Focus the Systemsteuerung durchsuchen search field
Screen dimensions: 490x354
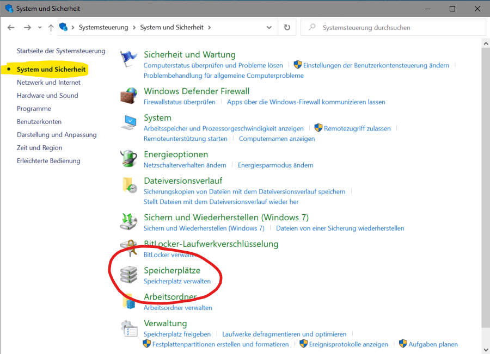[393, 28]
